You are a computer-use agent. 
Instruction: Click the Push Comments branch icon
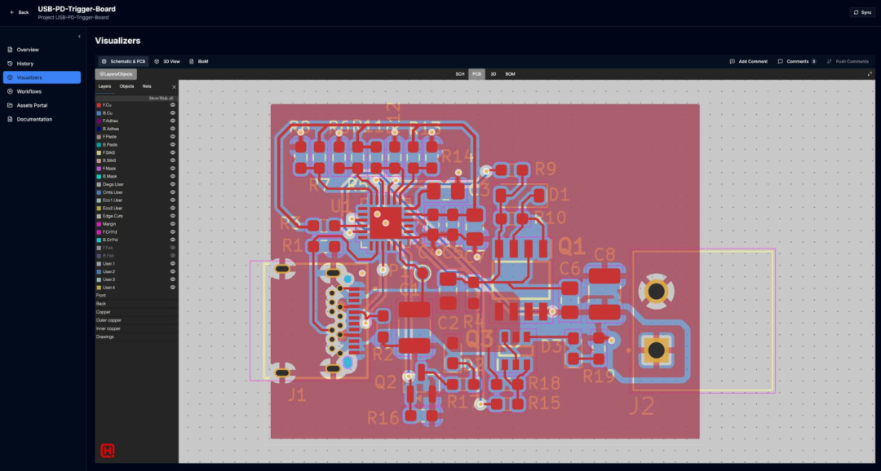pos(830,61)
